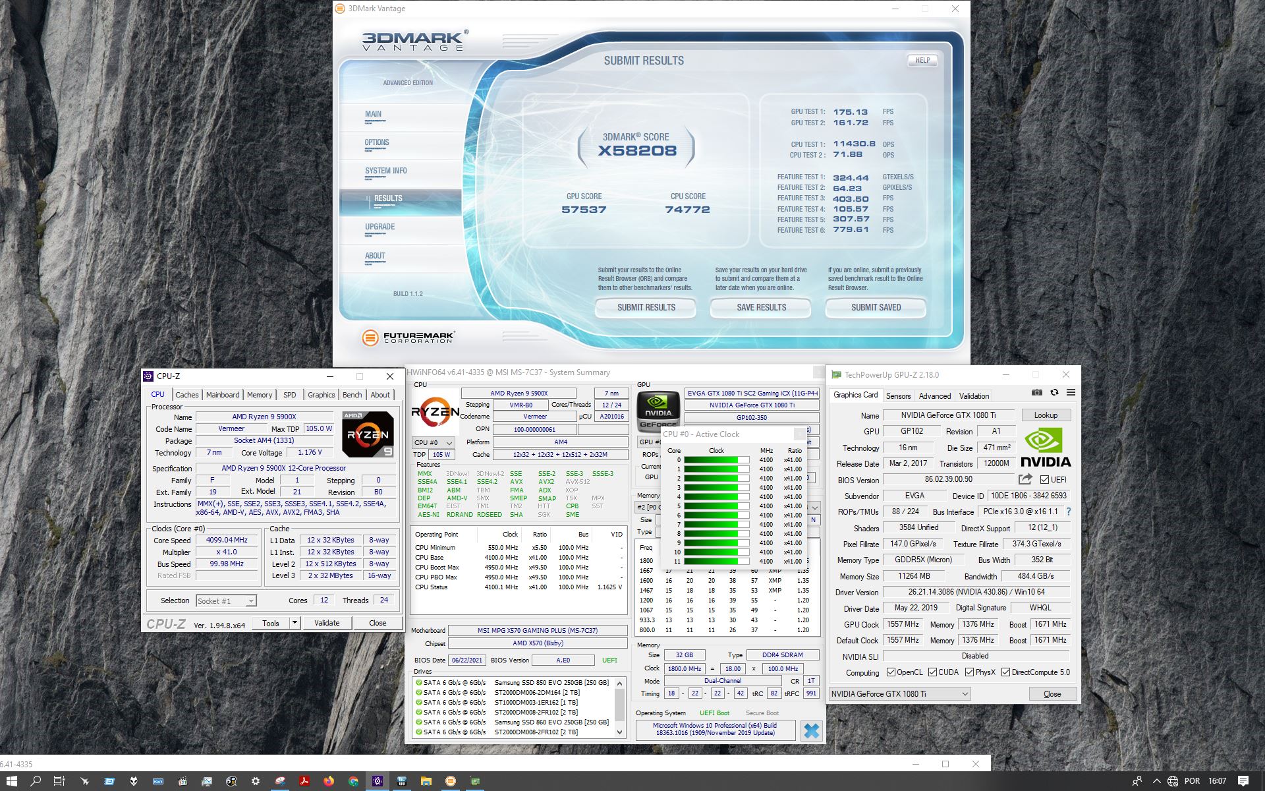Open Chrome from the taskbar
This screenshot has height=791, width=1265.
(x=353, y=781)
